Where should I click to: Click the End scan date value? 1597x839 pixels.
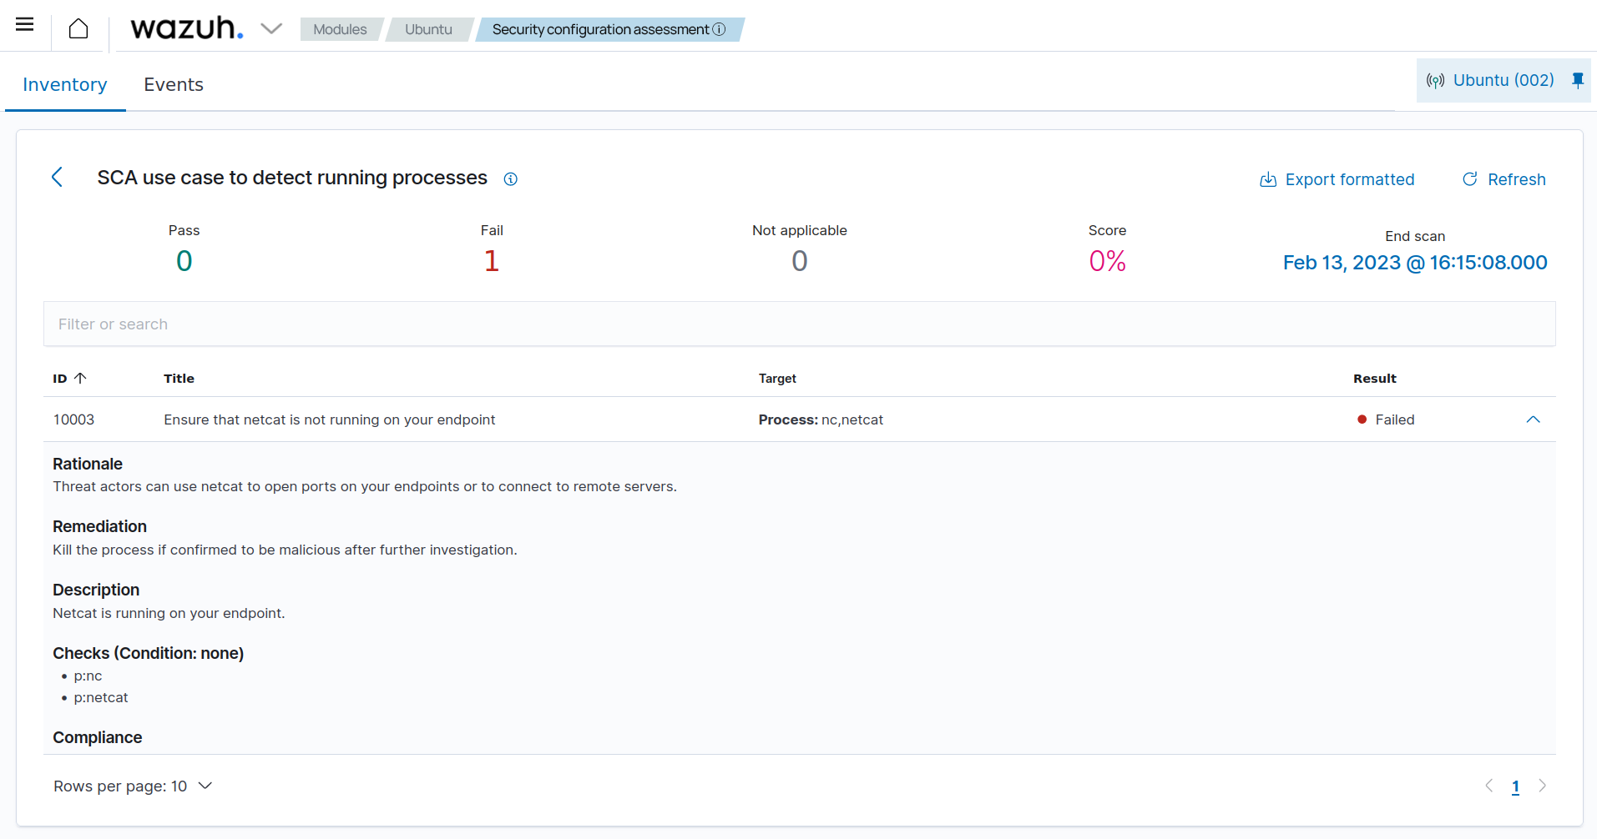point(1415,263)
